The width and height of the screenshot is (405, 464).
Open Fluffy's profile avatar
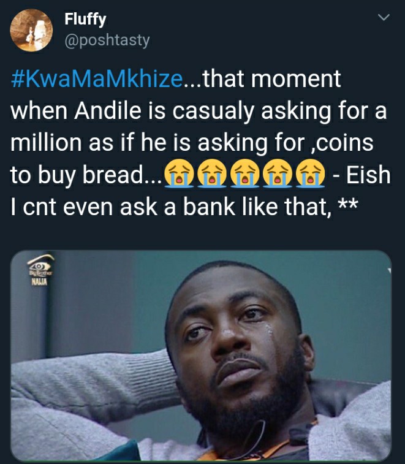coord(31,31)
